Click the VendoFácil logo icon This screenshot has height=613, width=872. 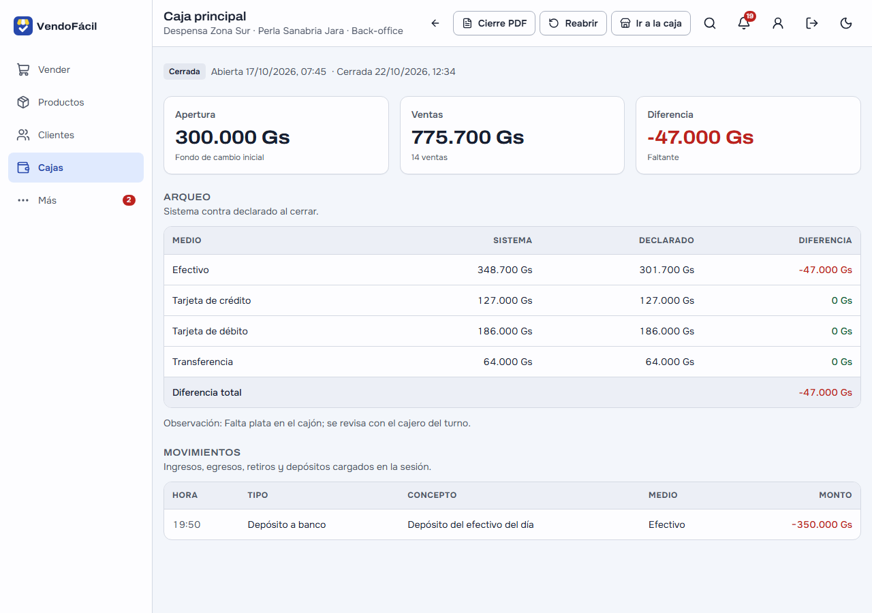click(x=23, y=26)
